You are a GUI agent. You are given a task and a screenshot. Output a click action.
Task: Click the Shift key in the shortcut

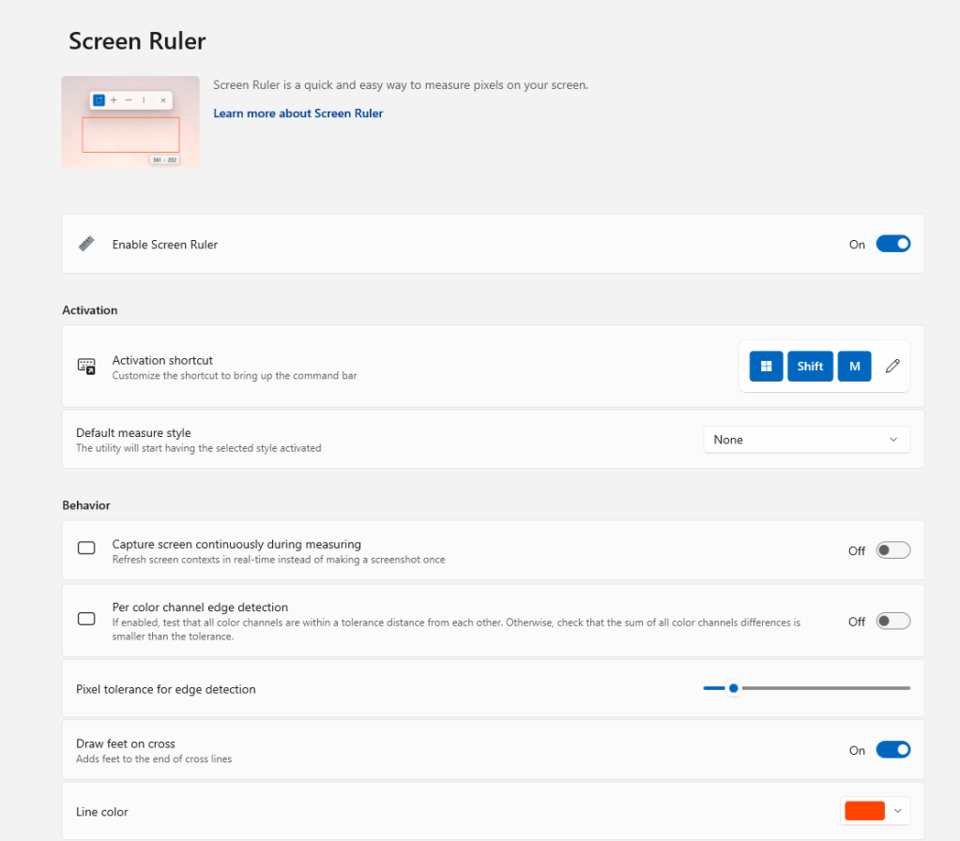pyautogui.click(x=810, y=366)
